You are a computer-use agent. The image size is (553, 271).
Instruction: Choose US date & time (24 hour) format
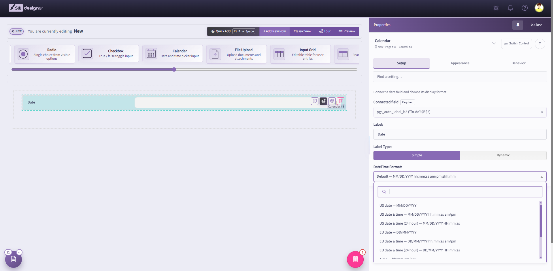point(459,223)
